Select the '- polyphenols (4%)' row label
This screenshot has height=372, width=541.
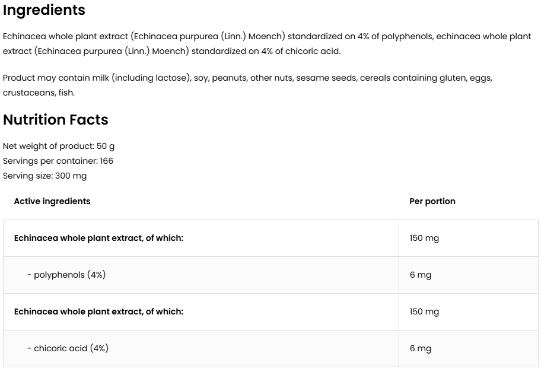[66, 275]
